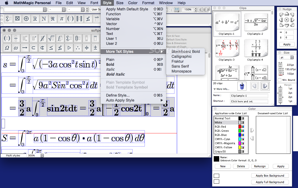Open the first dash dropdown in top toolbar

[57, 10]
